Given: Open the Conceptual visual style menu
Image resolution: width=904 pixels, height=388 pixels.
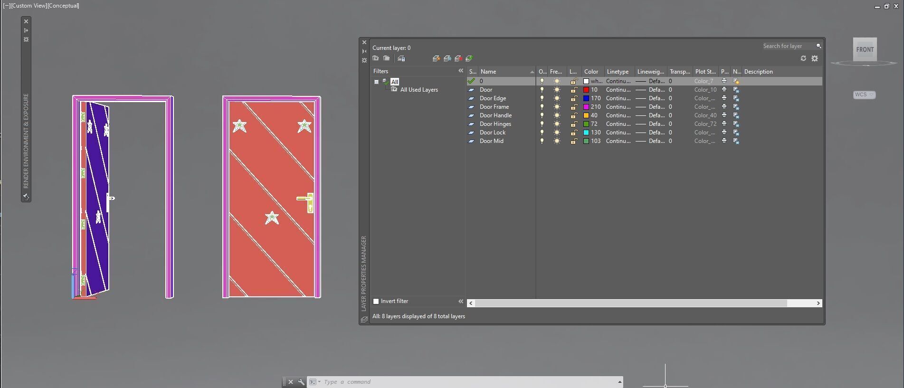Looking at the screenshot, I should (63, 6).
